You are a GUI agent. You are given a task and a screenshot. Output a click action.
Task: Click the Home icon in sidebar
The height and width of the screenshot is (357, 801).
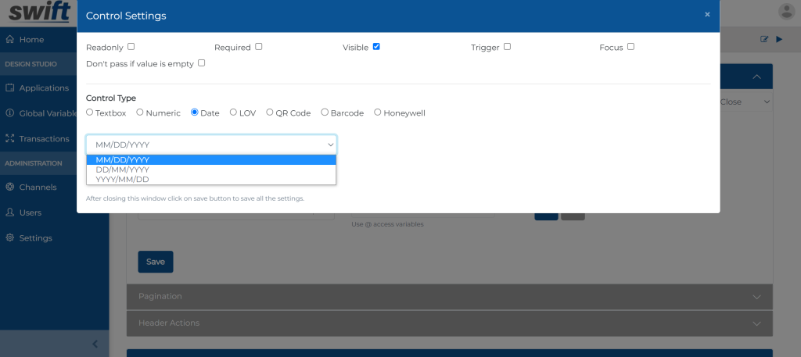point(10,40)
